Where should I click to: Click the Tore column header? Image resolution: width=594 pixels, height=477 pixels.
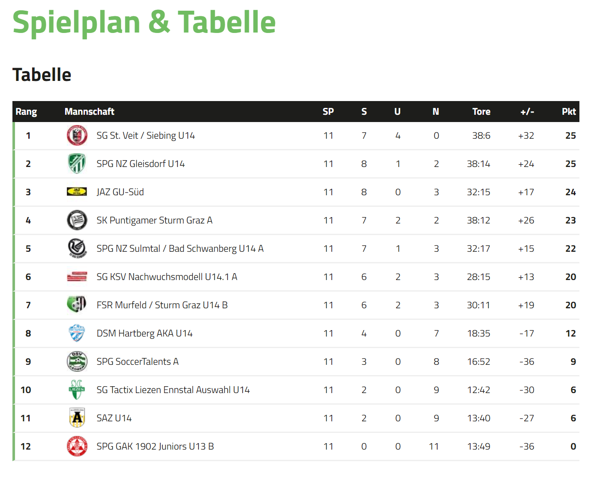coord(481,112)
